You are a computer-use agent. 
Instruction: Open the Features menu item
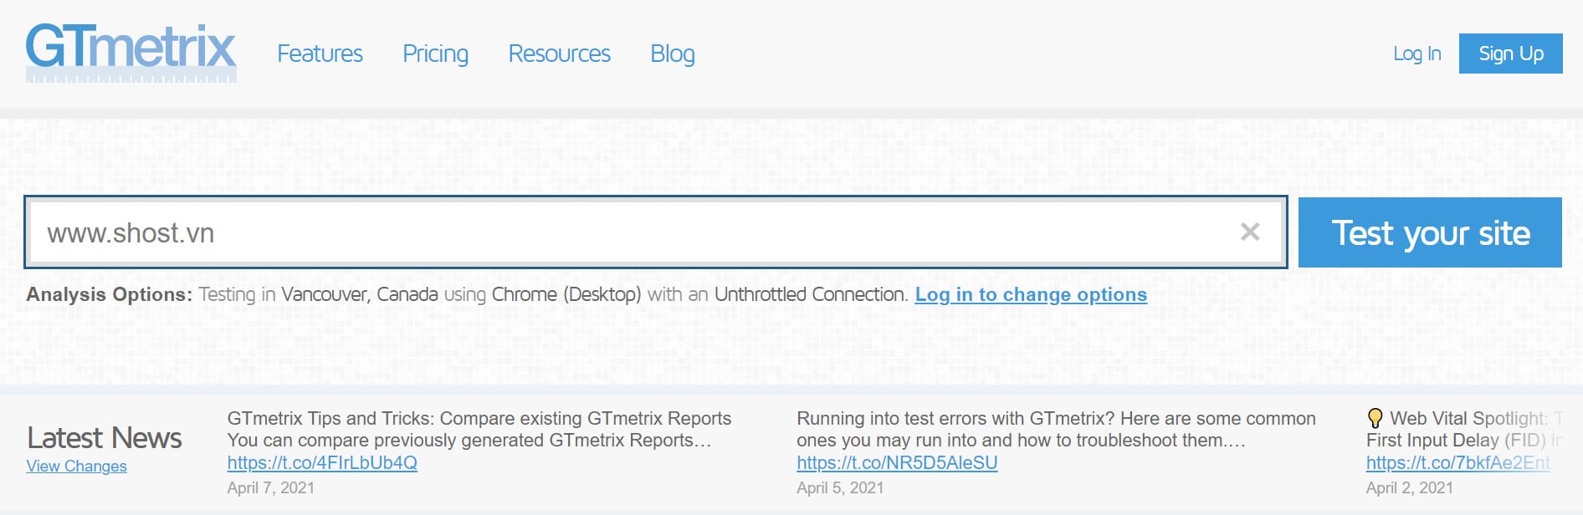pos(320,54)
